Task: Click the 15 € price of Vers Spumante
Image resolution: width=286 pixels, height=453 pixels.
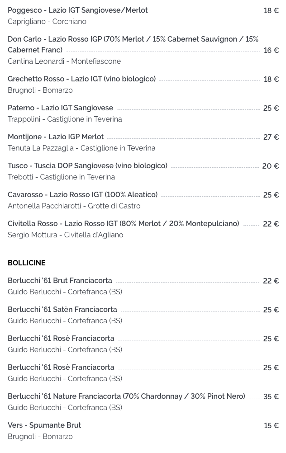Action: click(x=271, y=425)
